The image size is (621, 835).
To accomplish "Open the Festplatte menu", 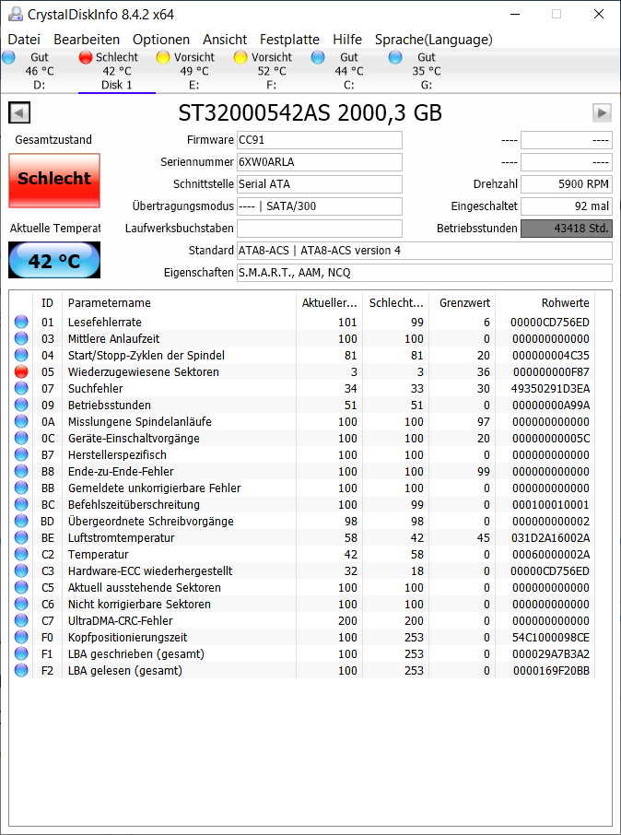I will pos(289,40).
